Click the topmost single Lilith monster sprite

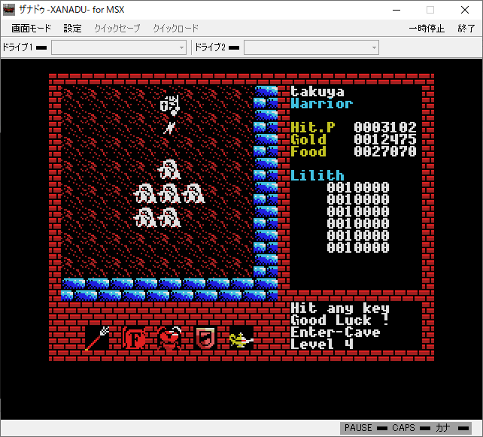[169, 169]
